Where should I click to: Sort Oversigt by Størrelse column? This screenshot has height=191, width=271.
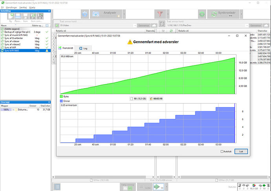pos(45,106)
